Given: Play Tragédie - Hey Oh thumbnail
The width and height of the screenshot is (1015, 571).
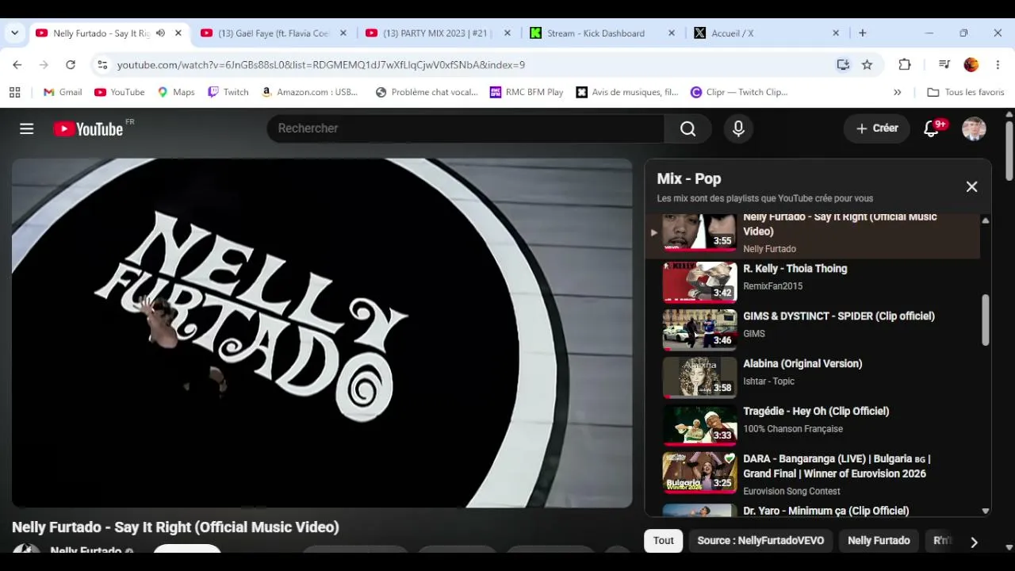Looking at the screenshot, I should coord(699,424).
